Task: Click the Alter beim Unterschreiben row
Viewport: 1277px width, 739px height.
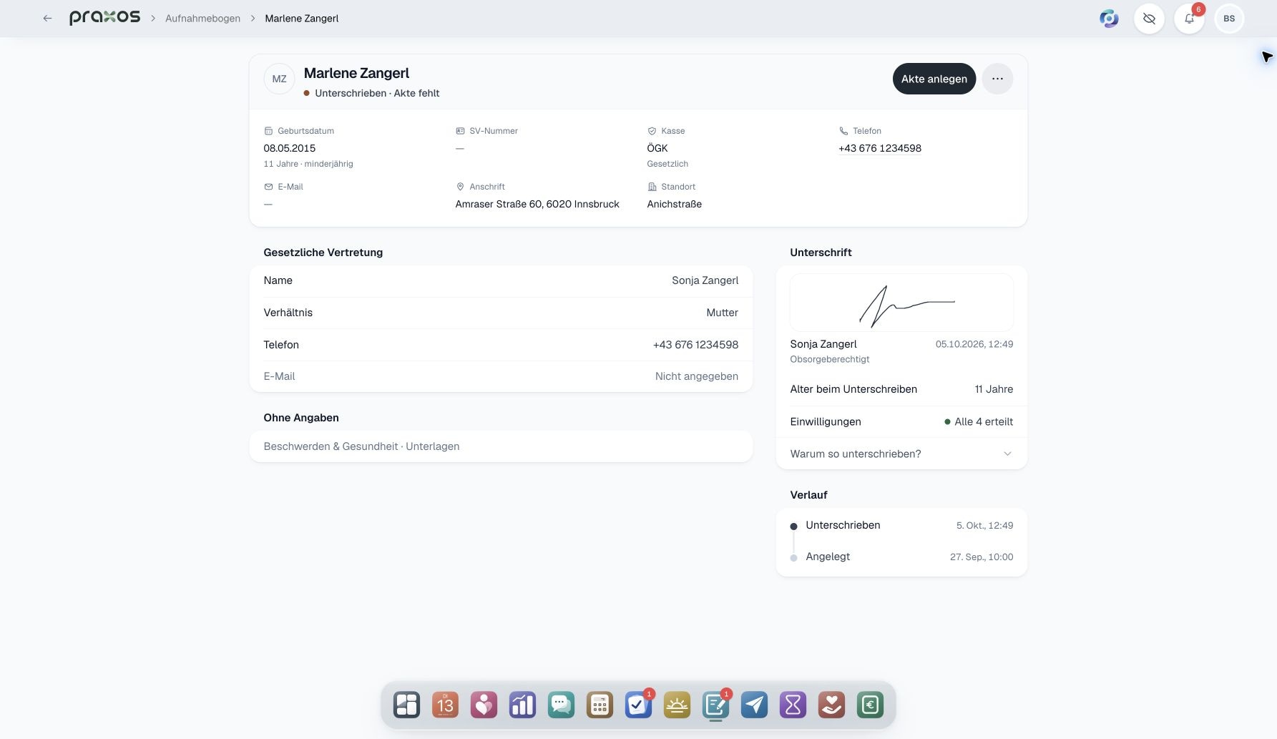Action: click(901, 389)
